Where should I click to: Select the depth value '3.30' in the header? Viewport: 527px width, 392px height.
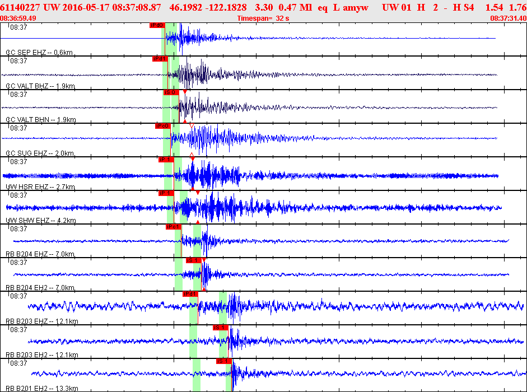tap(263, 7)
